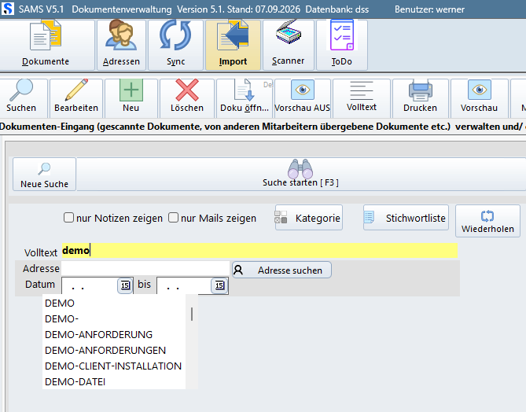Click the Neue Suche button
The height and width of the screenshot is (412, 526).
(44, 174)
